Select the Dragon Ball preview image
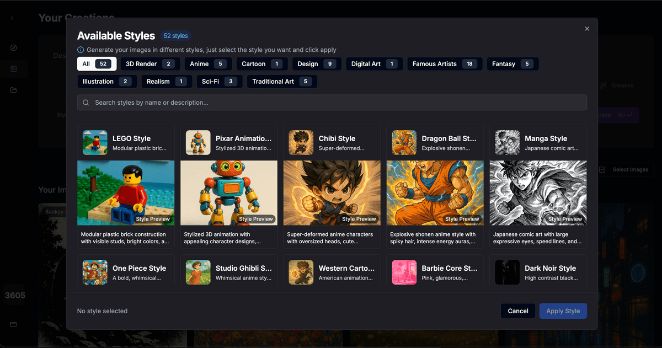This screenshot has width=662, height=348. [435, 192]
